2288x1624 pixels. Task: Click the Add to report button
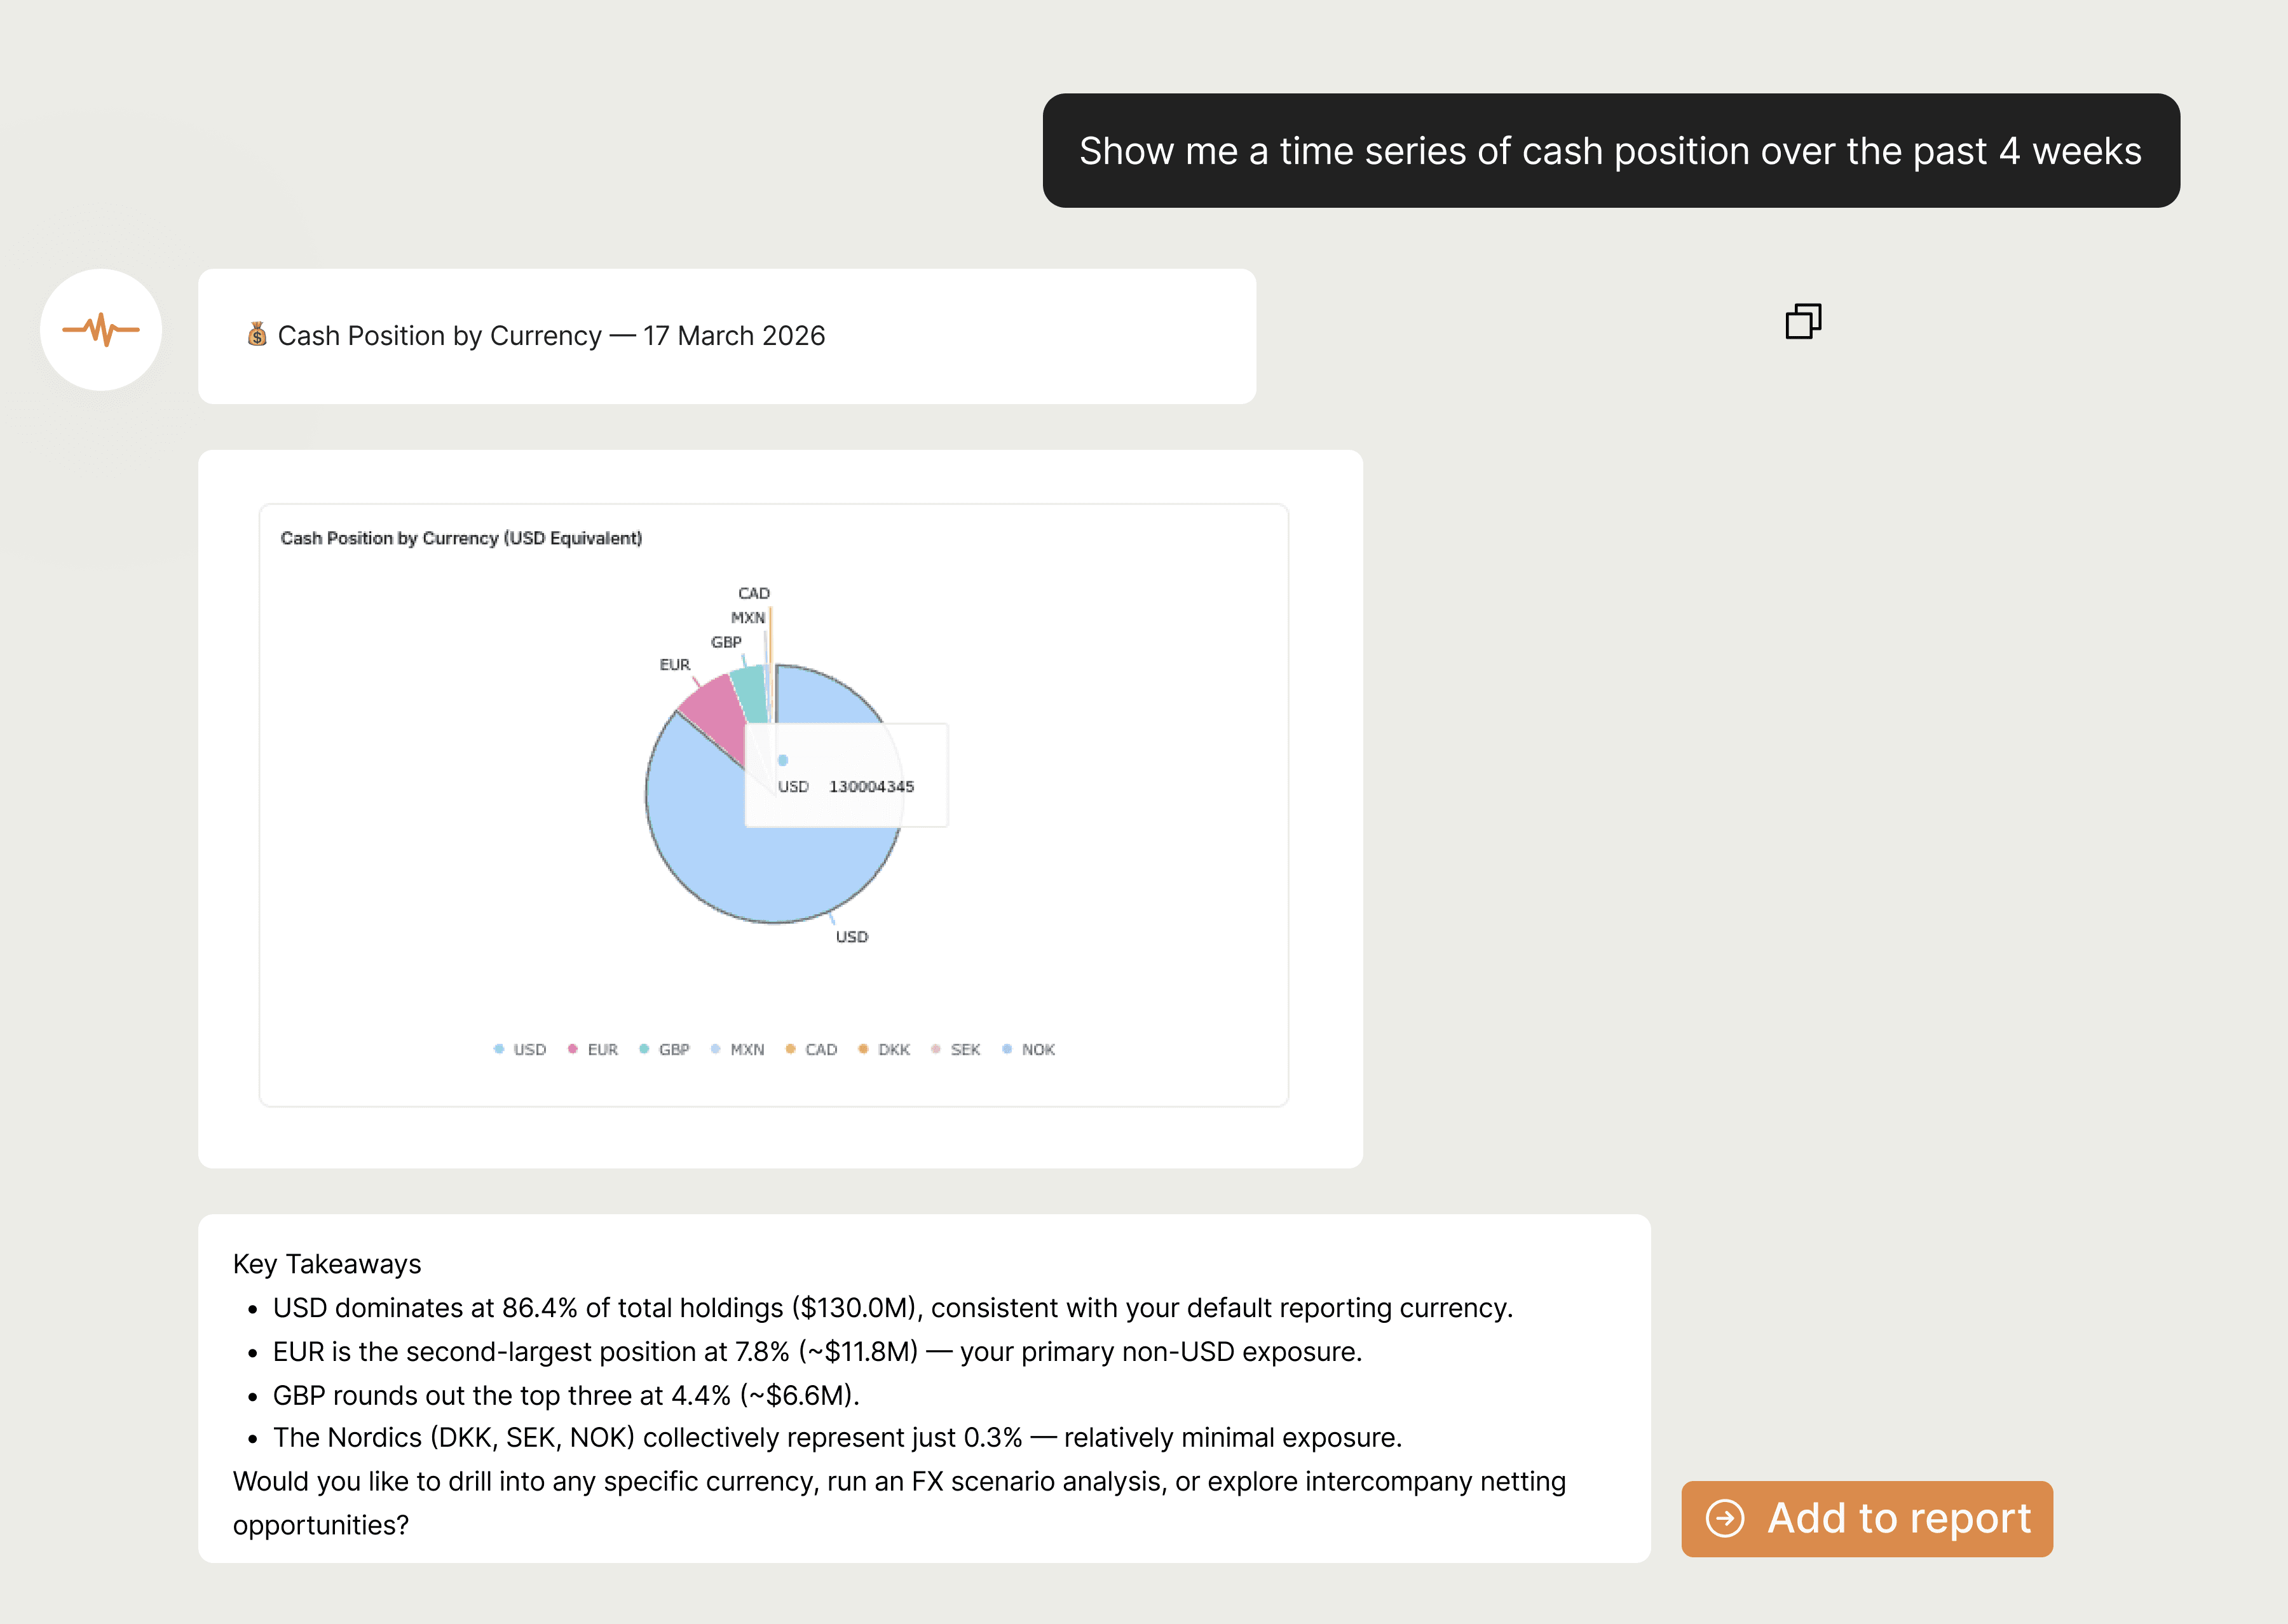(1866, 1518)
